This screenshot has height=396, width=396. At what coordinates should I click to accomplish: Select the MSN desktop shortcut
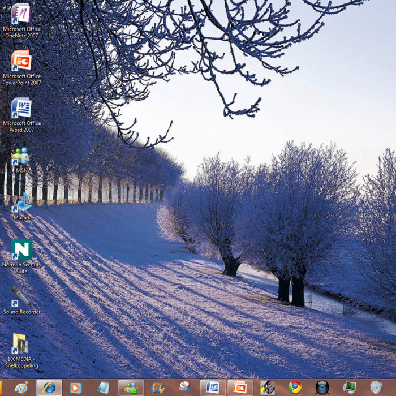click(x=21, y=156)
